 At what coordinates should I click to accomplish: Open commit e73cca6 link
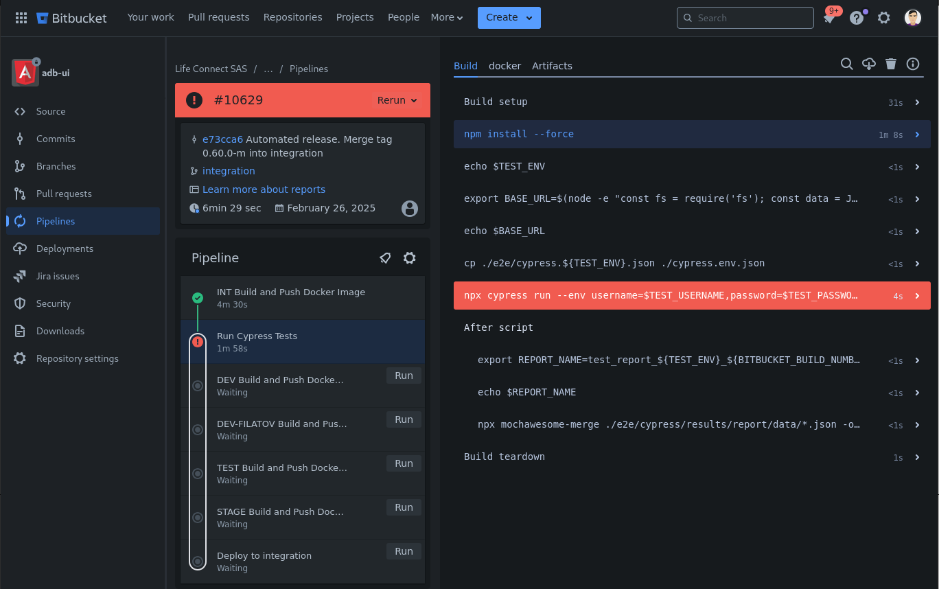point(222,139)
